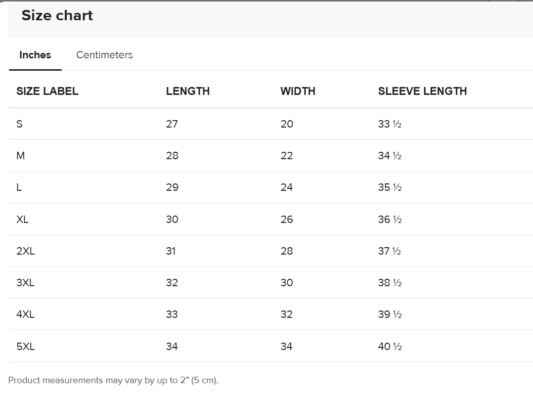The width and height of the screenshot is (533, 395).
Task: Select the 2XL size row label
Action: click(x=26, y=251)
